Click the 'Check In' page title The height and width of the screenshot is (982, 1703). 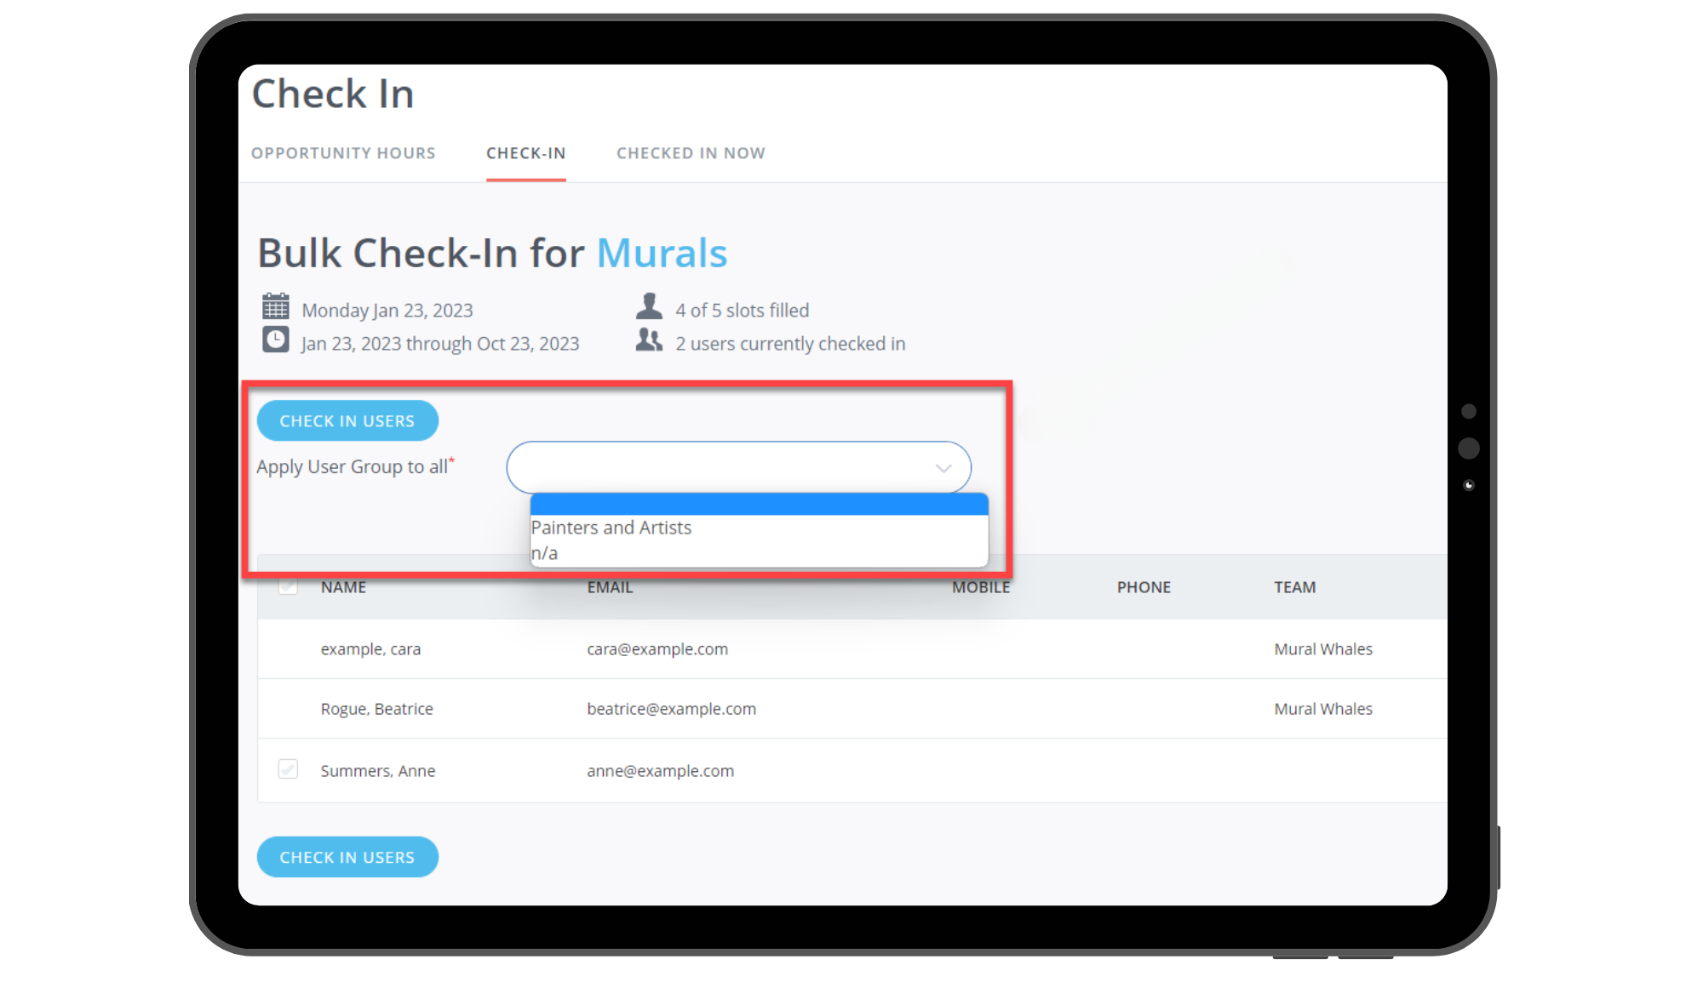point(333,94)
